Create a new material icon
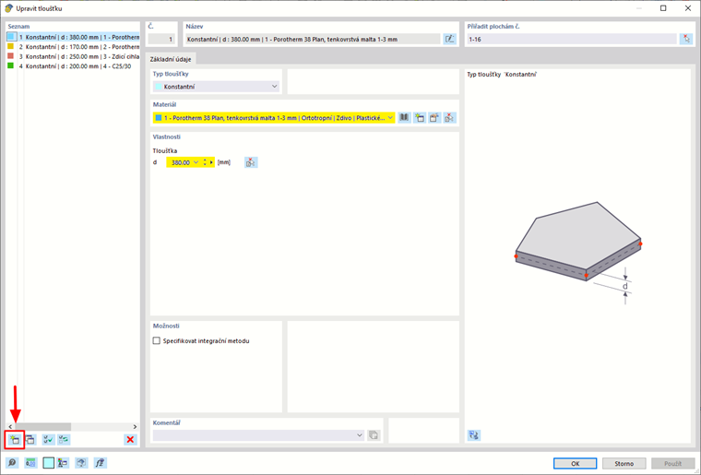 coord(420,117)
